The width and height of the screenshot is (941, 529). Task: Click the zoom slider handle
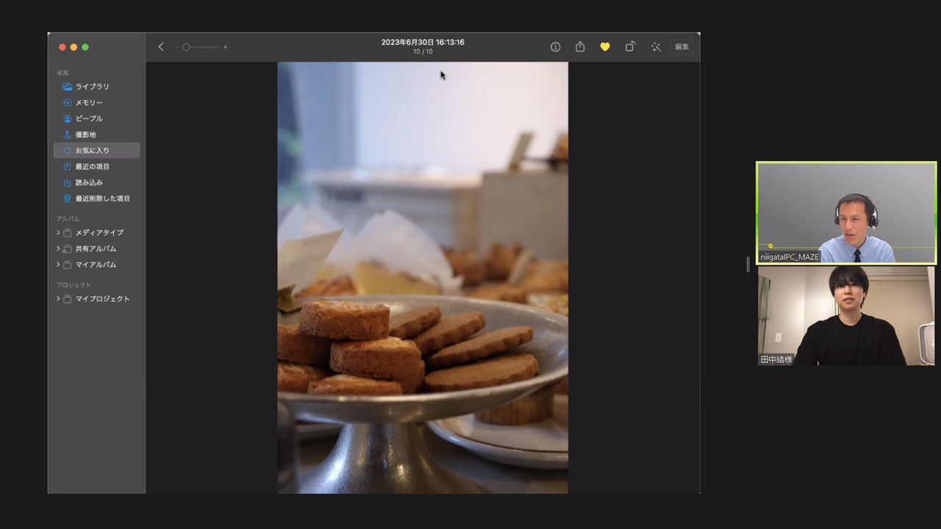[x=186, y=47]
